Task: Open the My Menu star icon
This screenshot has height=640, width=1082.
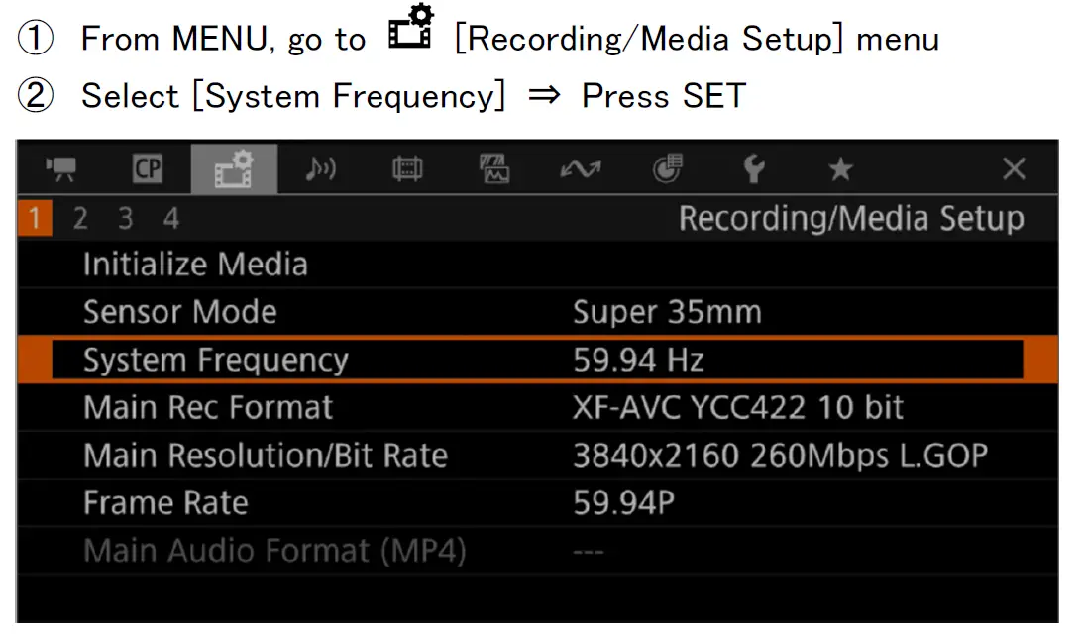Action: tap(840, 169)
